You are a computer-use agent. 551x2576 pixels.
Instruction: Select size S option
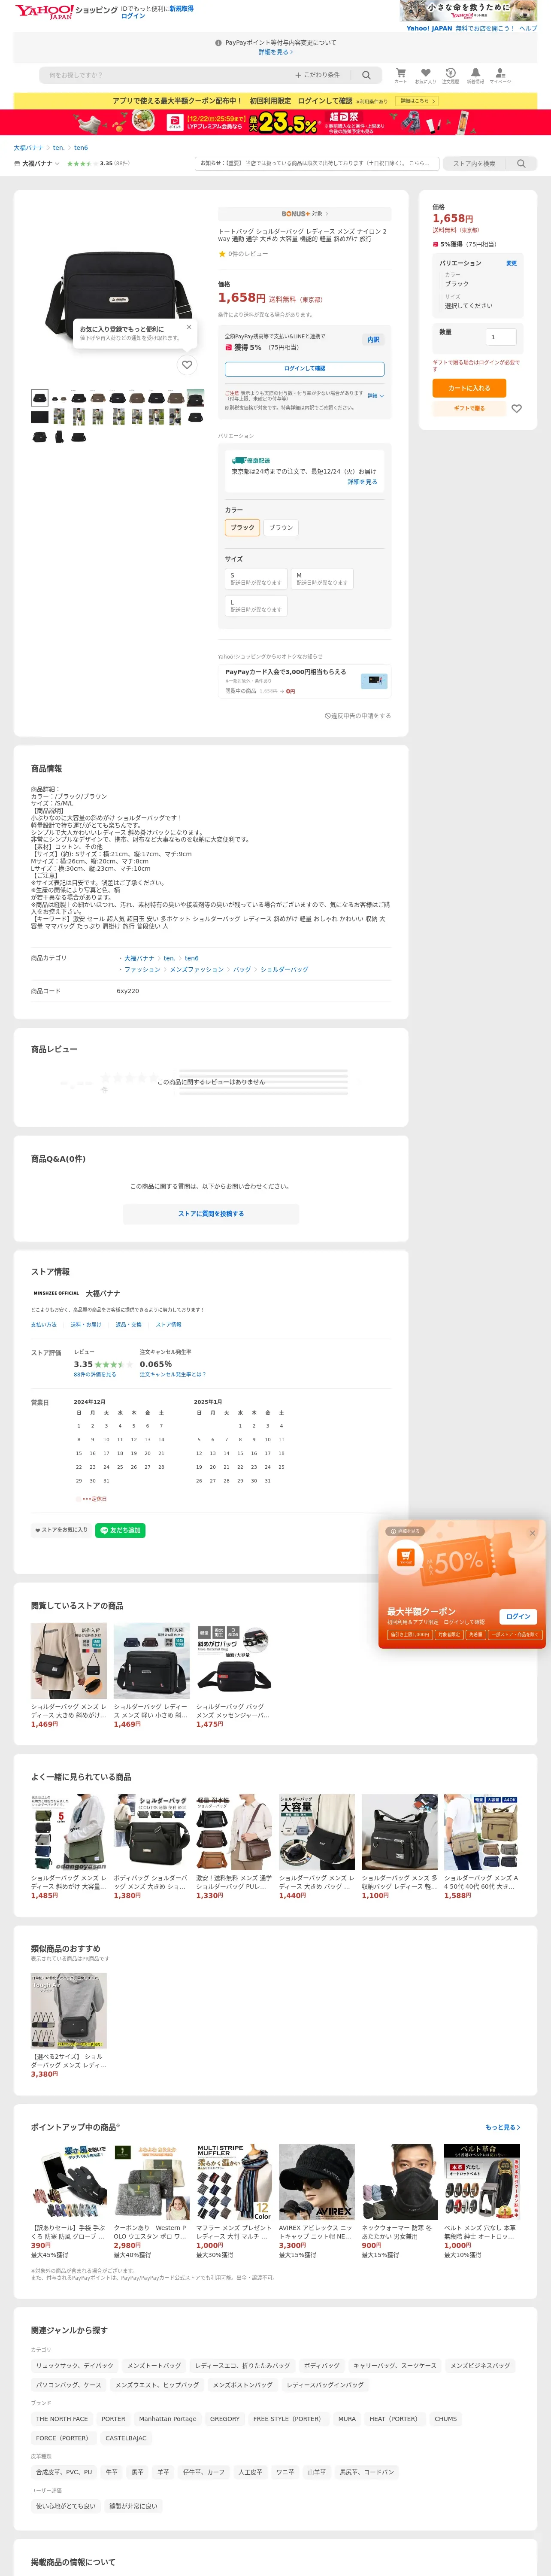256,579
